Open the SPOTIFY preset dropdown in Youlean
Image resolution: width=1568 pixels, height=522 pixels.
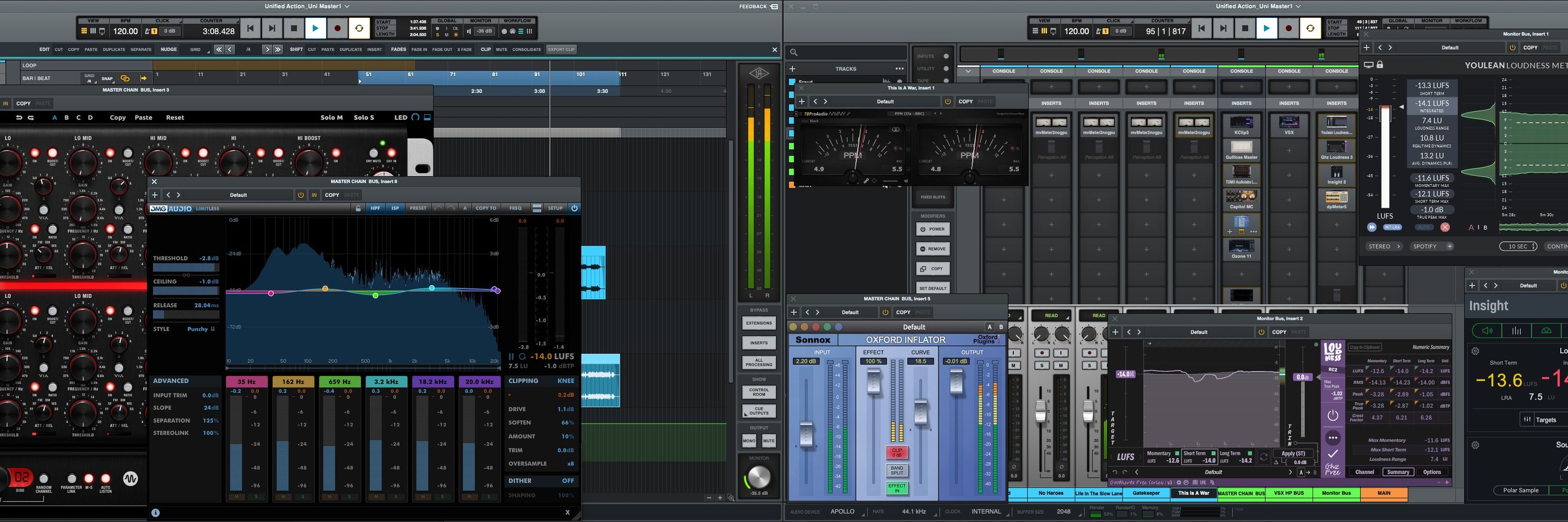(1432, 247)
